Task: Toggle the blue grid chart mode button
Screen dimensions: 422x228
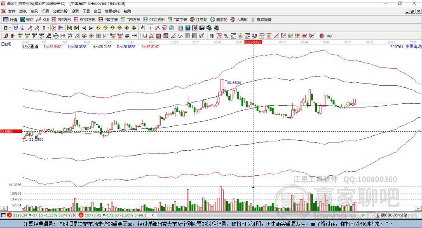Action: [16, 28]
